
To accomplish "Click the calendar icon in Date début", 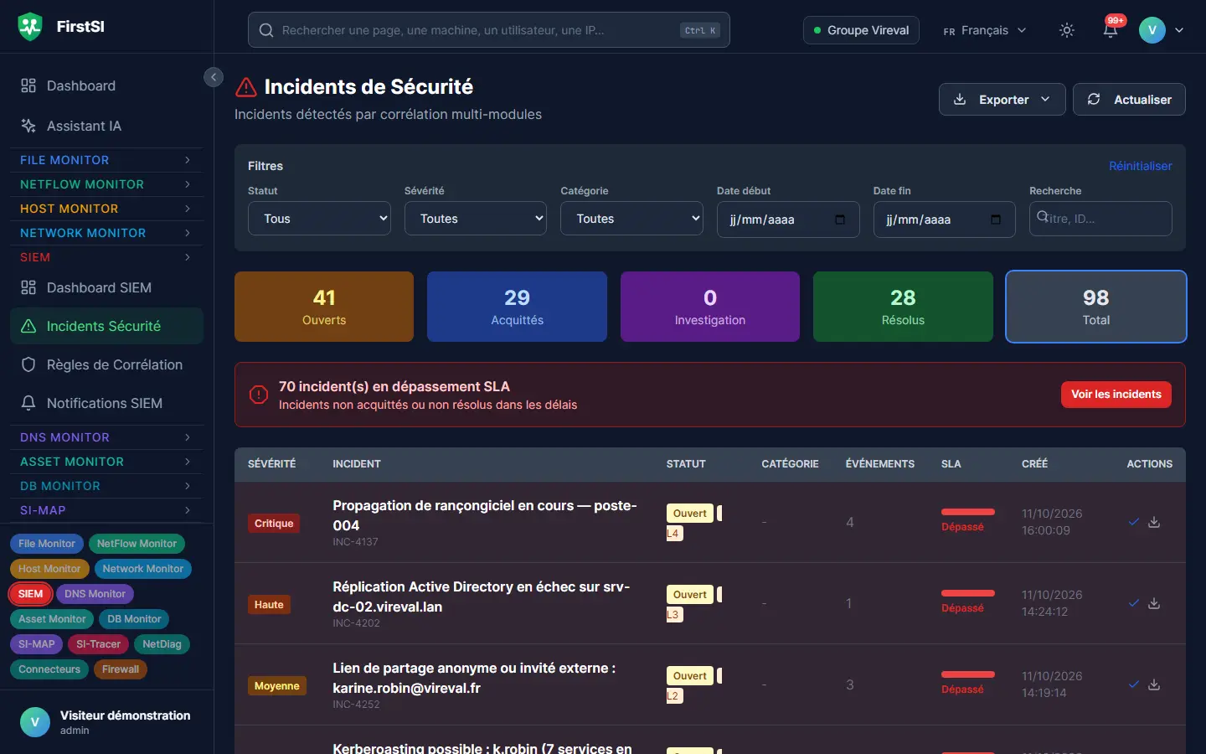I will click(840, 219).
